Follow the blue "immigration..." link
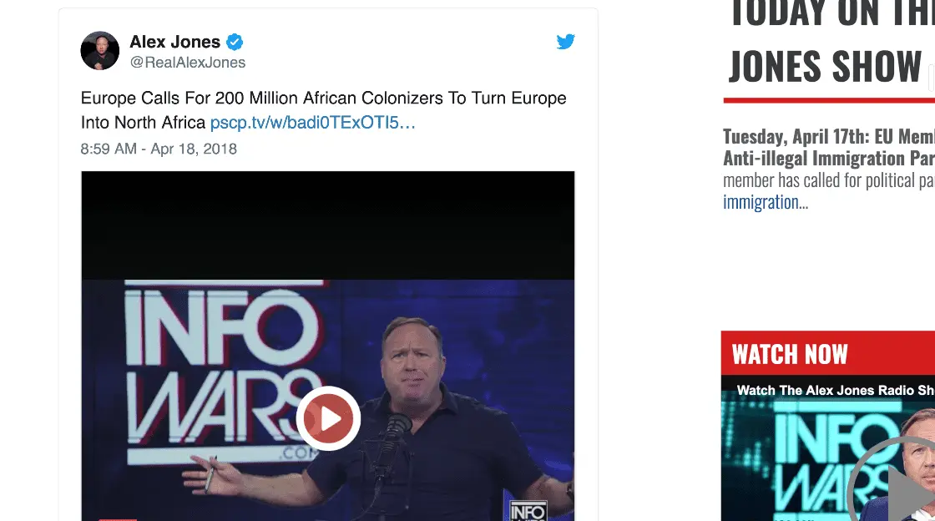935x521 pixels. click(765, 202)
